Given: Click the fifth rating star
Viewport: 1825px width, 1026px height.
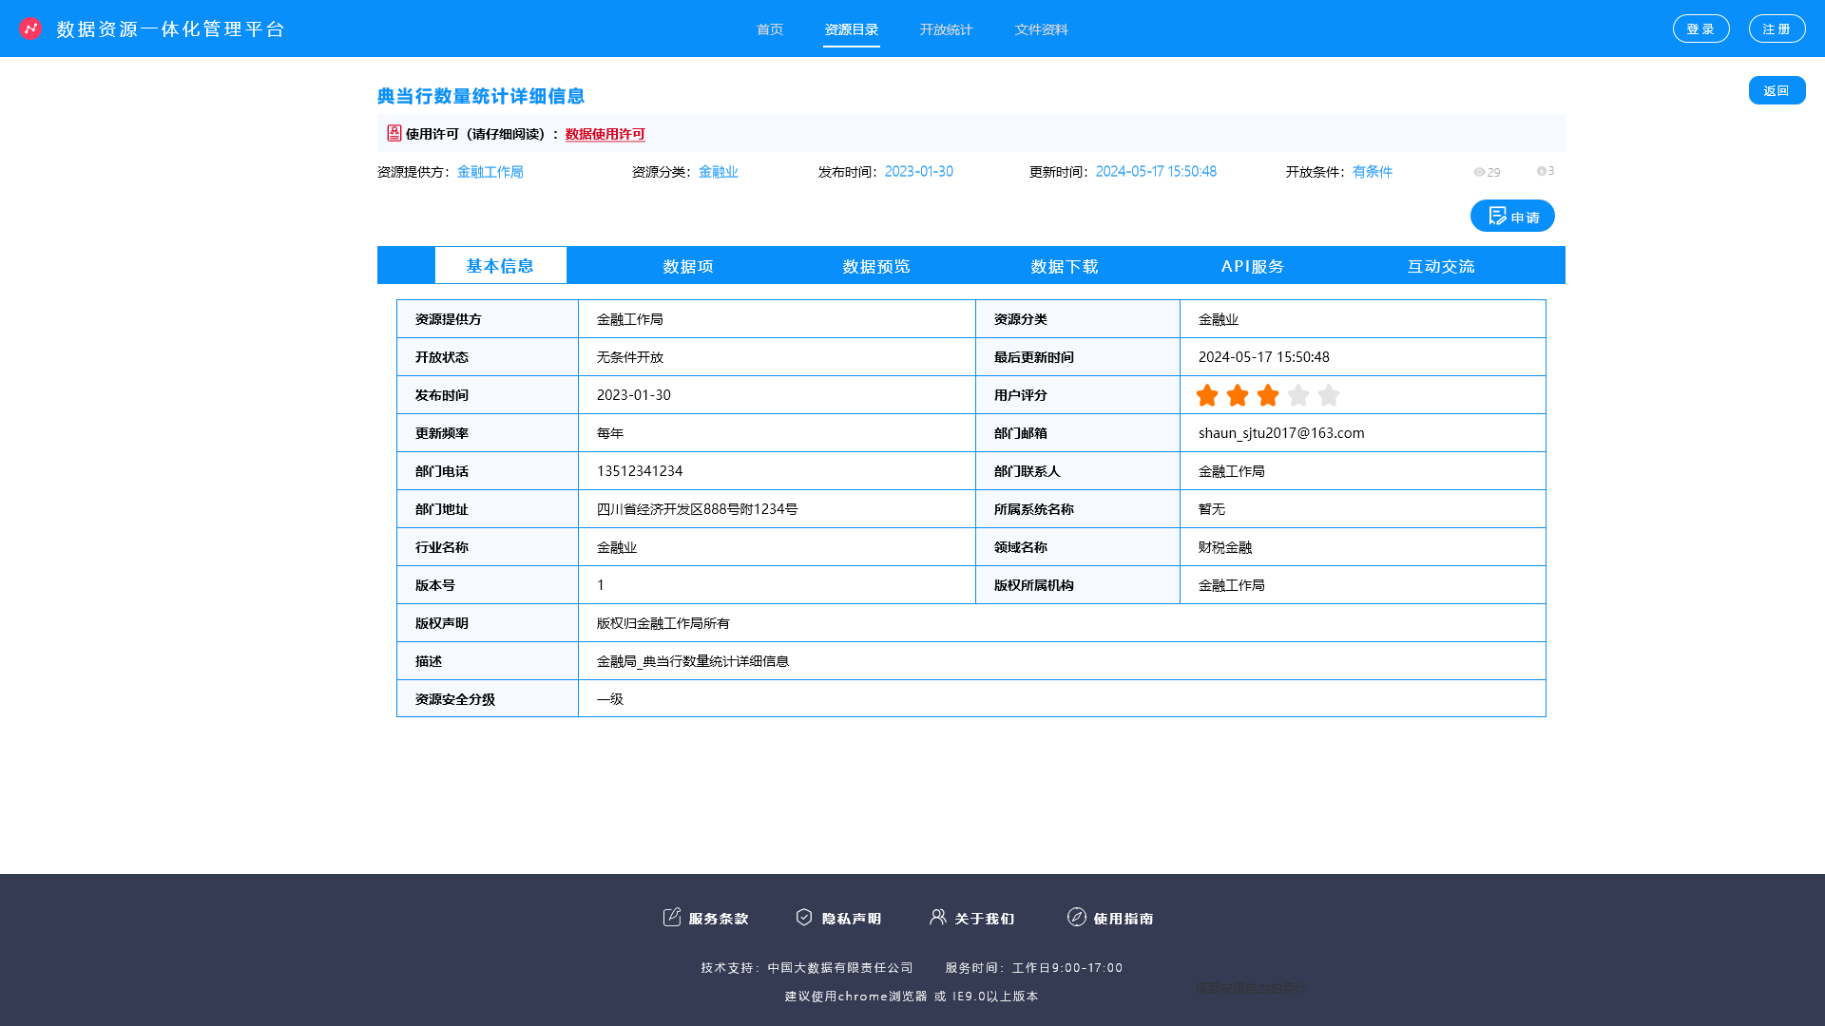Looking at the screenshot, I should pyautogui.click(x=1329, y=395).
